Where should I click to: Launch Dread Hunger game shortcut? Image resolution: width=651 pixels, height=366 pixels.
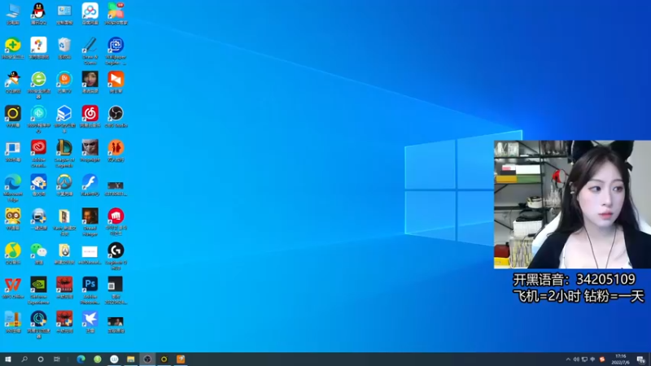coord(90,221)
